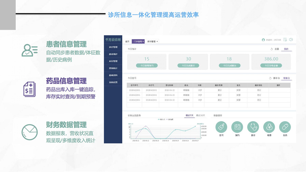306x172 pixels.
Task: Click the 今日实收金额 button
Action: pos(271,66)
